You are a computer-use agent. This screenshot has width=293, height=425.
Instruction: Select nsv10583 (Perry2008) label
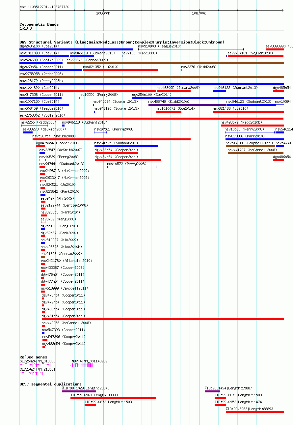tap(244, 129)
